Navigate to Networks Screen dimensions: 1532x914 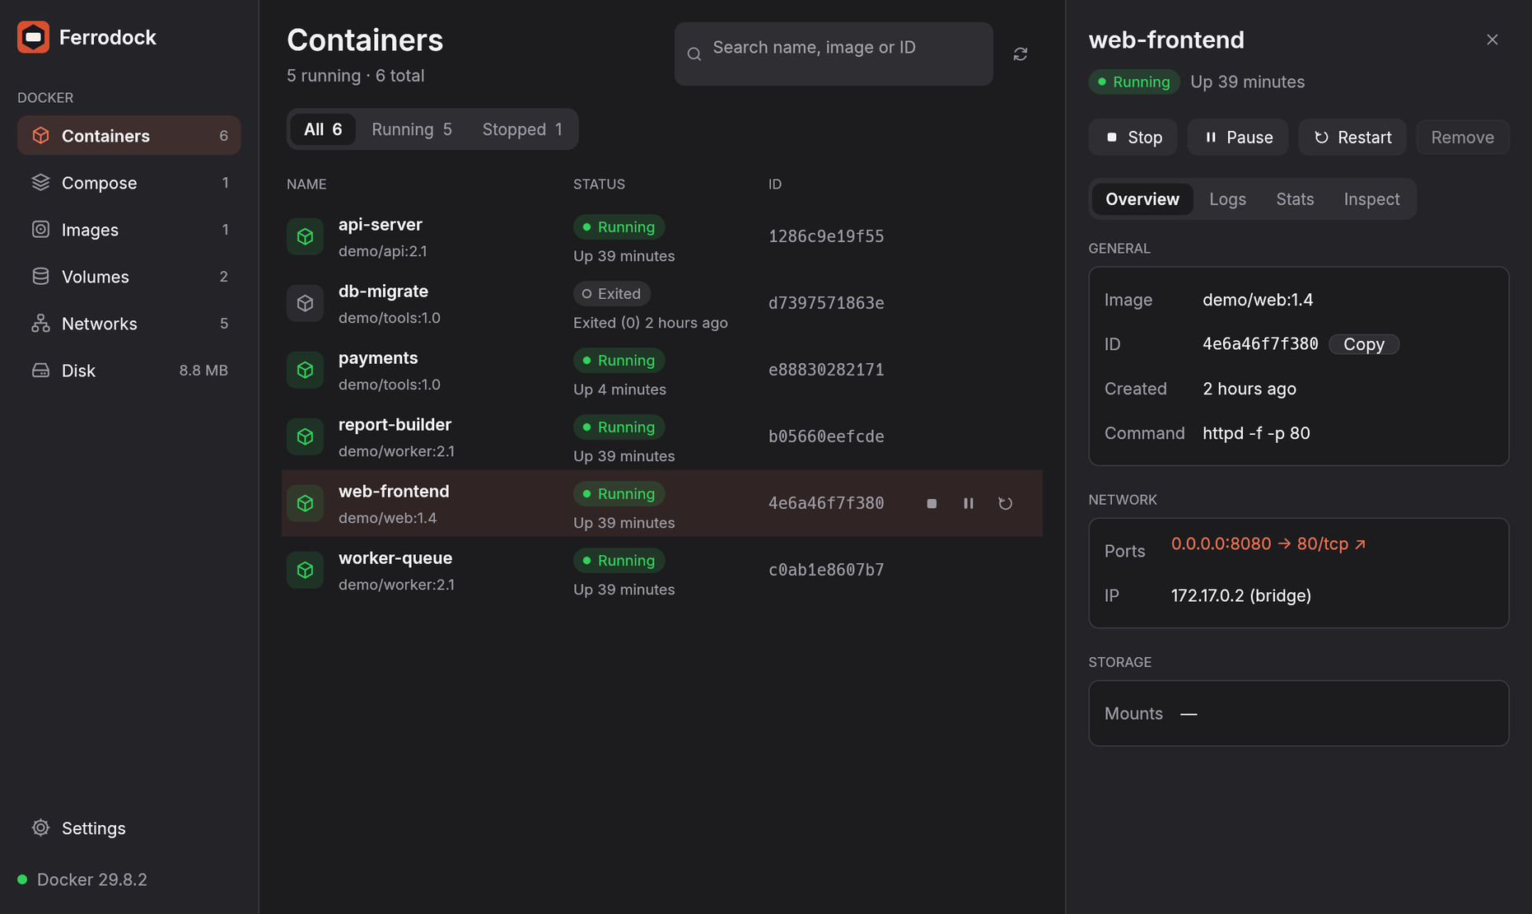click(128, 324)
